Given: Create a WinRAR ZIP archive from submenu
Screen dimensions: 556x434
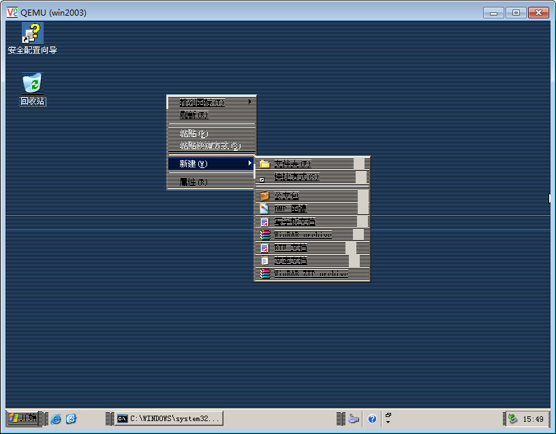Looking at the screenshot, I should (x=311, y=273).
